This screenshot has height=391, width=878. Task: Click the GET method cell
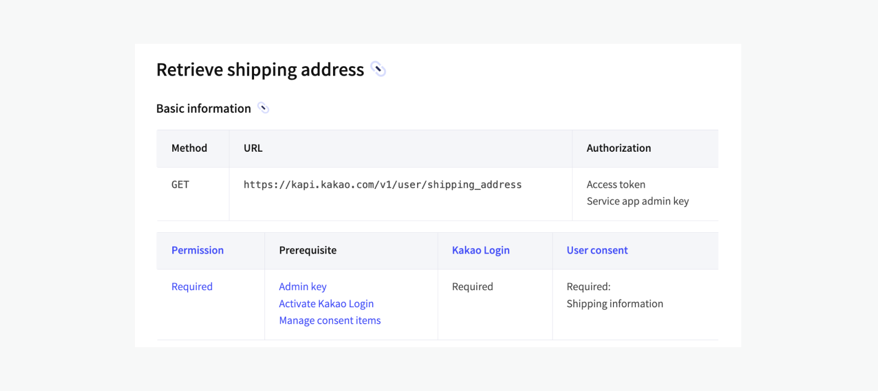click(x=180, y=185)
